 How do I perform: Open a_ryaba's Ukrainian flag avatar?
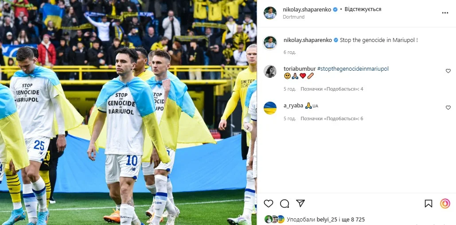[x=270, y=108]
